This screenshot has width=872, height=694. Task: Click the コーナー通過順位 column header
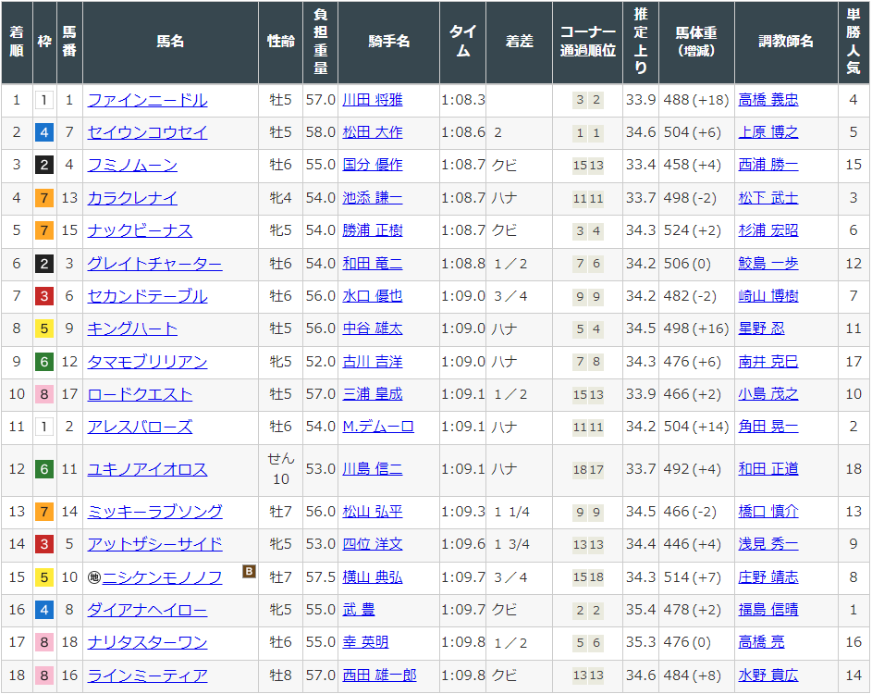588,42
